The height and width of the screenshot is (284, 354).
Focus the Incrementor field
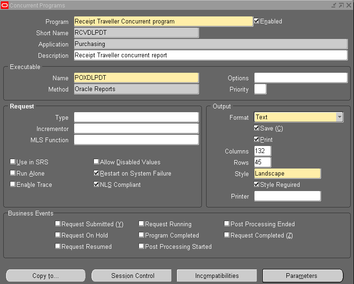tap(136, 129)
